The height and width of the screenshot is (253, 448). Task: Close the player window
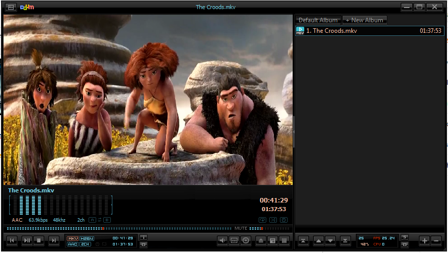pos(434,7)
